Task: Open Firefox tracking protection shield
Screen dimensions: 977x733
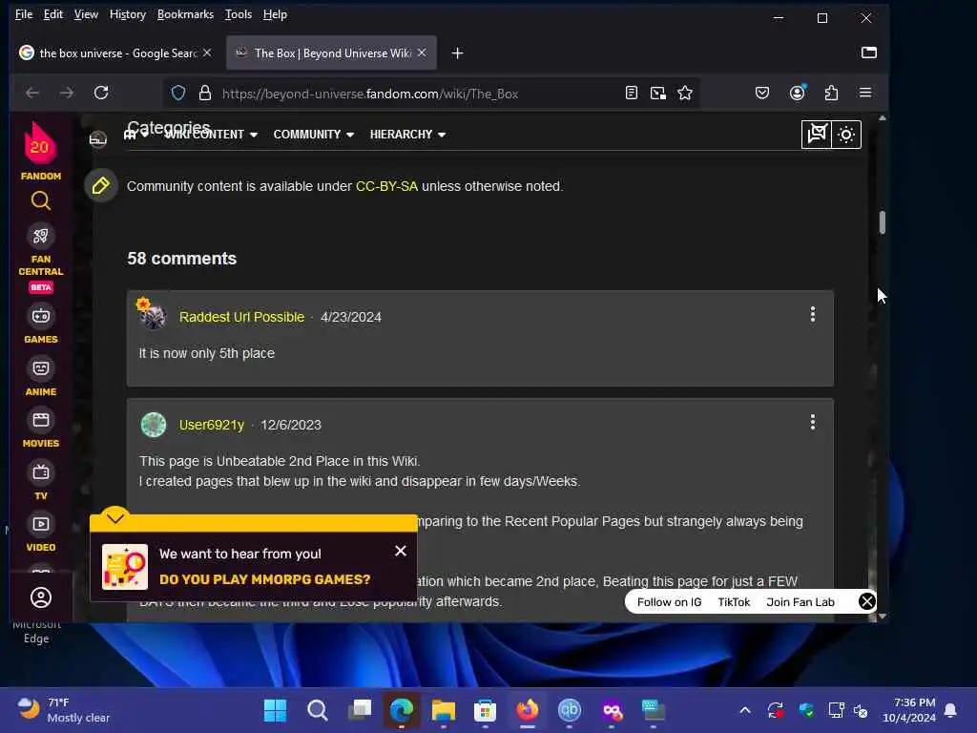Action: (x=178, y=94)
